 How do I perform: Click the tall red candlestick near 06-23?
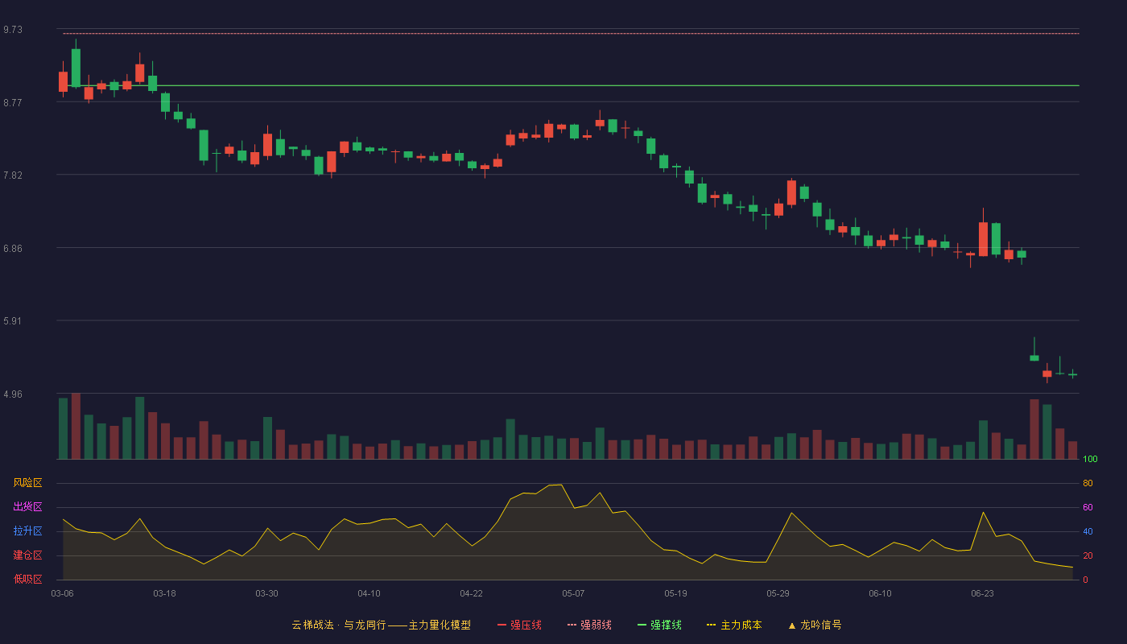pyautogui.click(x=983, y=239)
